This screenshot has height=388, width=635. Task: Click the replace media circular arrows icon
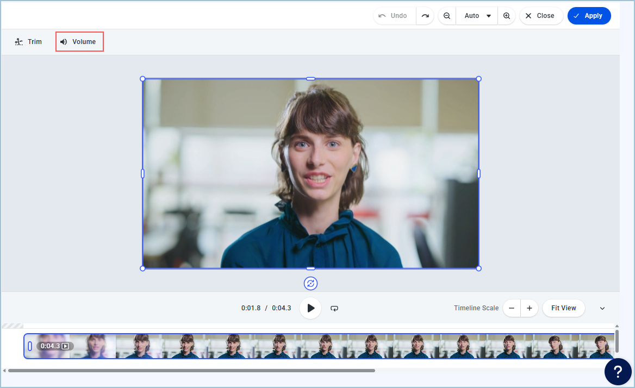[310, 283]
